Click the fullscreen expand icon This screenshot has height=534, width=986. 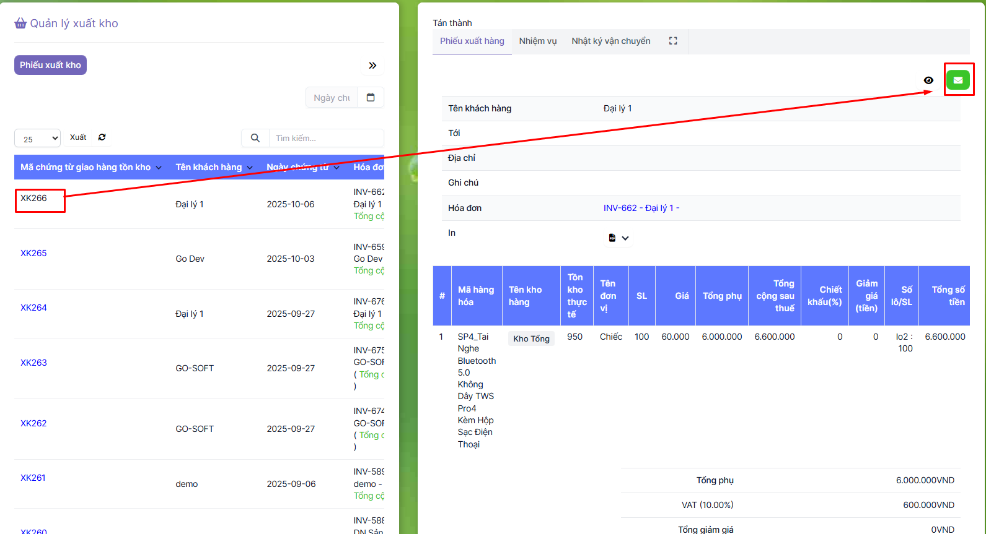[672, 41]
